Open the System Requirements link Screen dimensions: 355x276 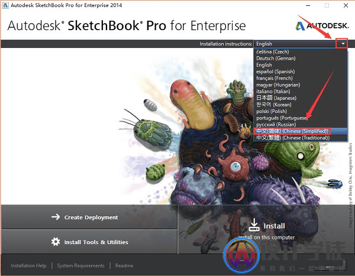[x=81, y=265]
